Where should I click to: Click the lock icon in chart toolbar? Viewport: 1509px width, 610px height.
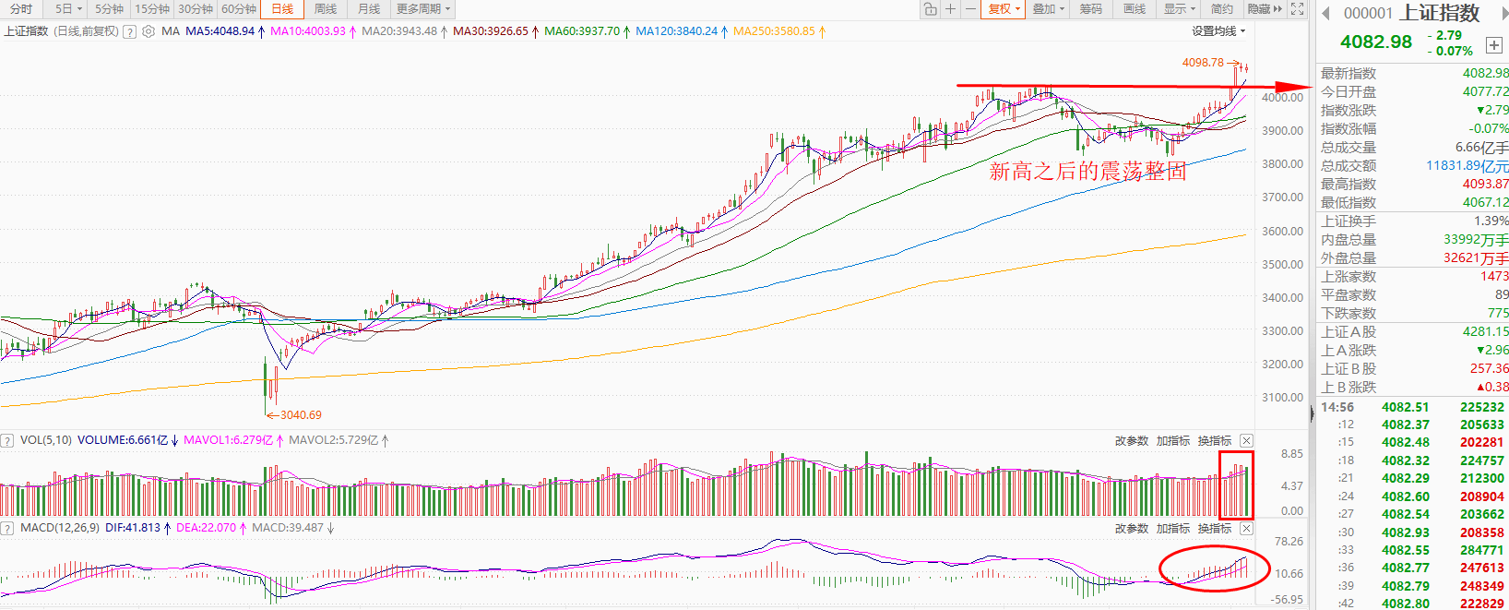coord(930,9)
